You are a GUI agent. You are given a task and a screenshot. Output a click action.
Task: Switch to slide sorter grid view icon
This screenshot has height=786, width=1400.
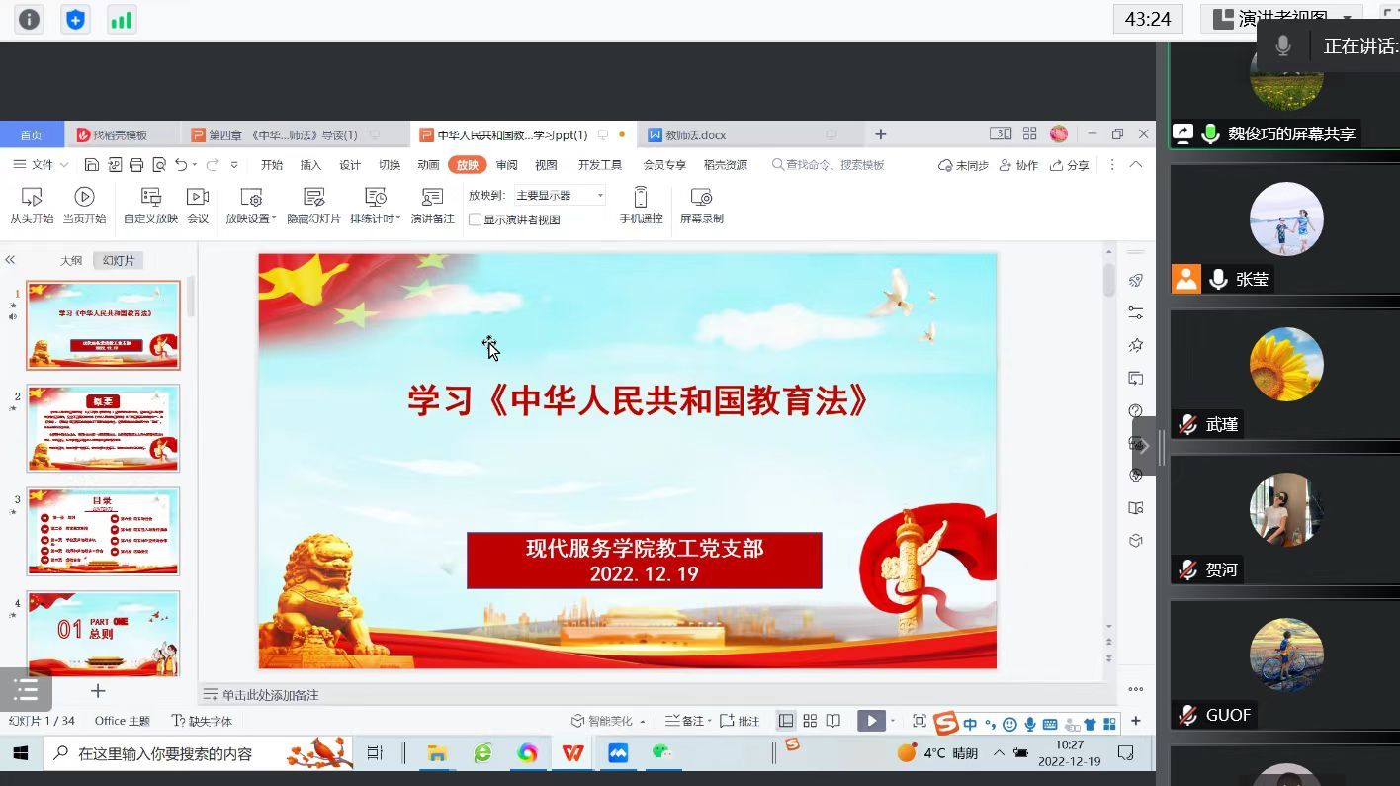810,721
